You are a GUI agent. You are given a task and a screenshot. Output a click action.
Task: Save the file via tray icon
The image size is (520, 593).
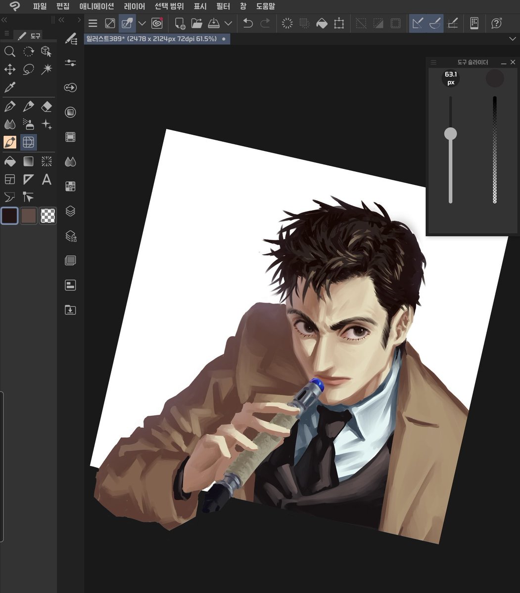[x=214, y=23]
